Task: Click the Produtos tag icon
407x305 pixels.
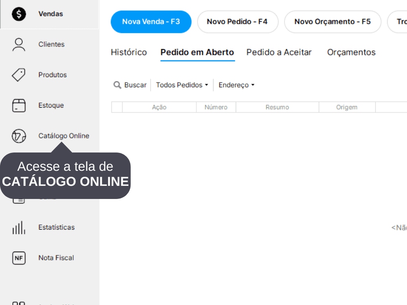Action: click(19, 75)
